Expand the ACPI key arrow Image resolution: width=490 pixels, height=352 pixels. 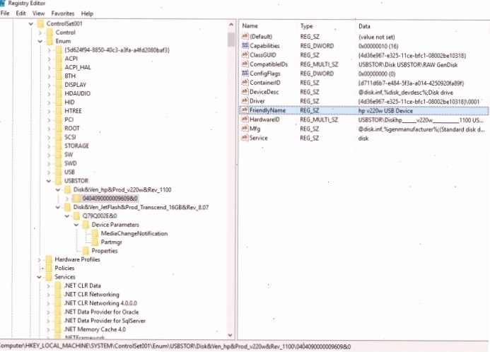point(49,59)
